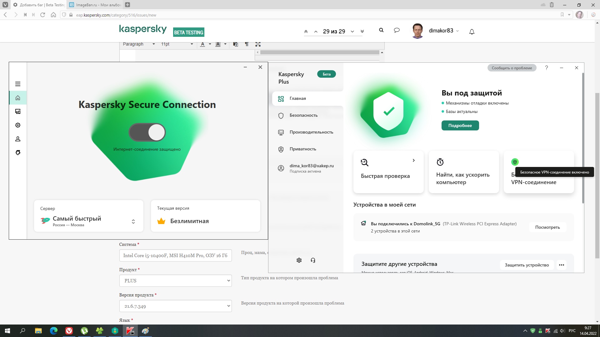Open the 11pt font size dropdown

[x=177, y=44]
